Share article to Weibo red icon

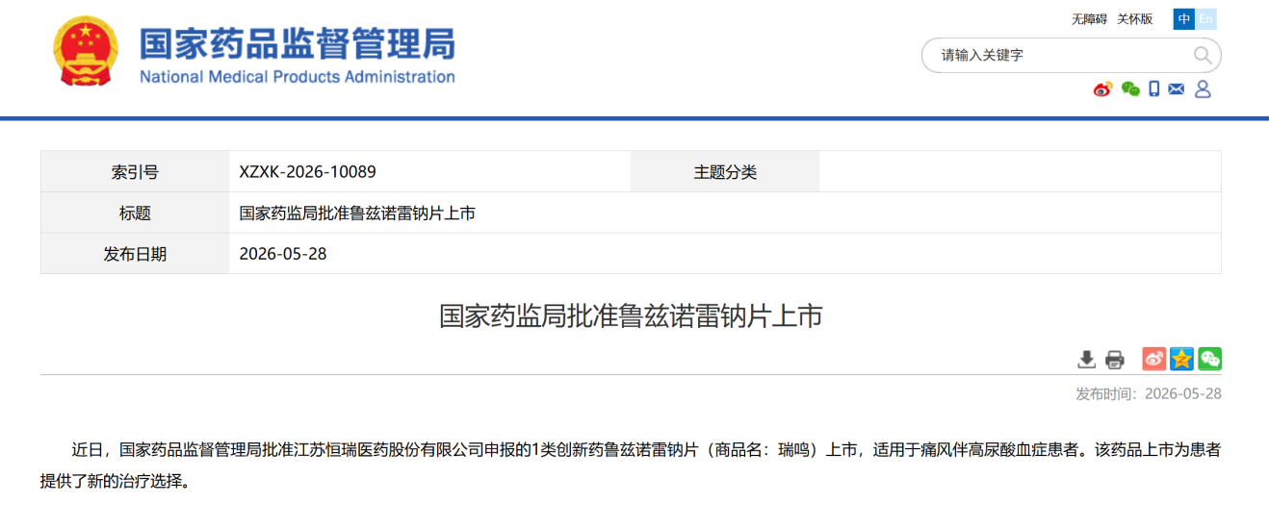(1154, 359)
